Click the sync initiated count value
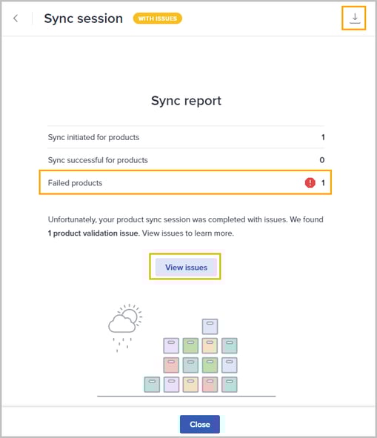377x438 pixels. (323, 137)
